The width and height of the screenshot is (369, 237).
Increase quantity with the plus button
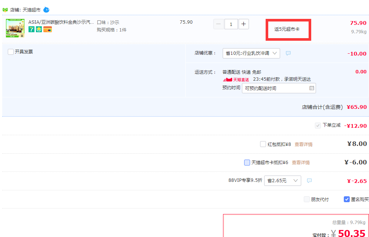click(243, 24)
